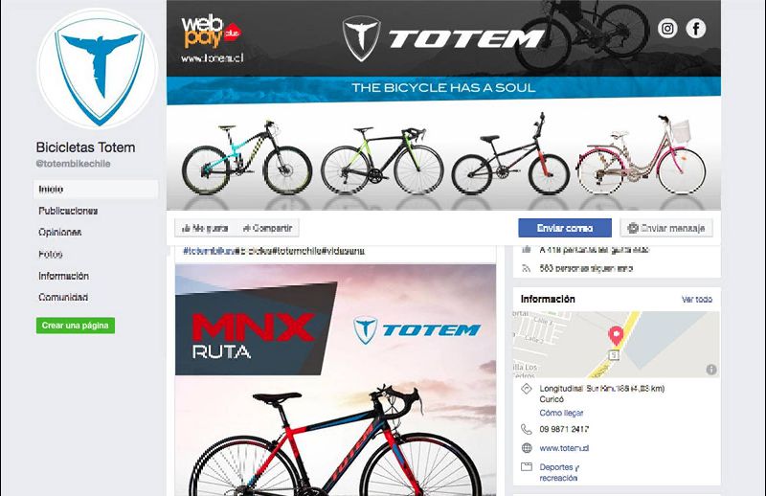Click the globe icon beside website

(526, 447)
